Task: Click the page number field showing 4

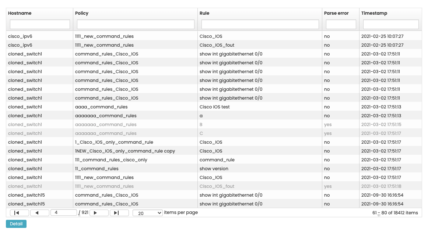Action: tap(63, 213)
